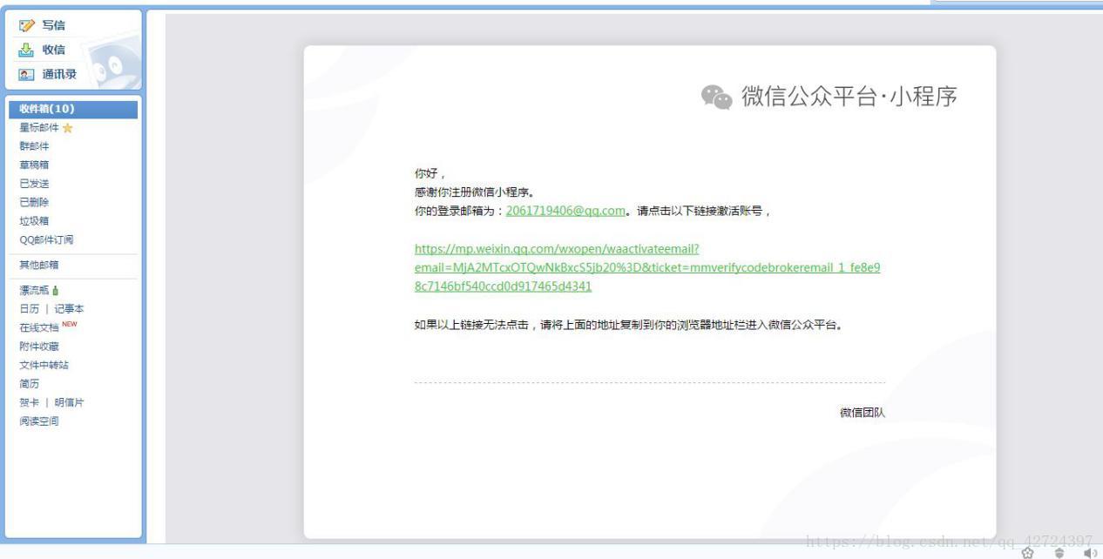The image size is (1103, 559).
Task: Open the 漂流瓶 drift bottle feature
Action: pos(35,291)
